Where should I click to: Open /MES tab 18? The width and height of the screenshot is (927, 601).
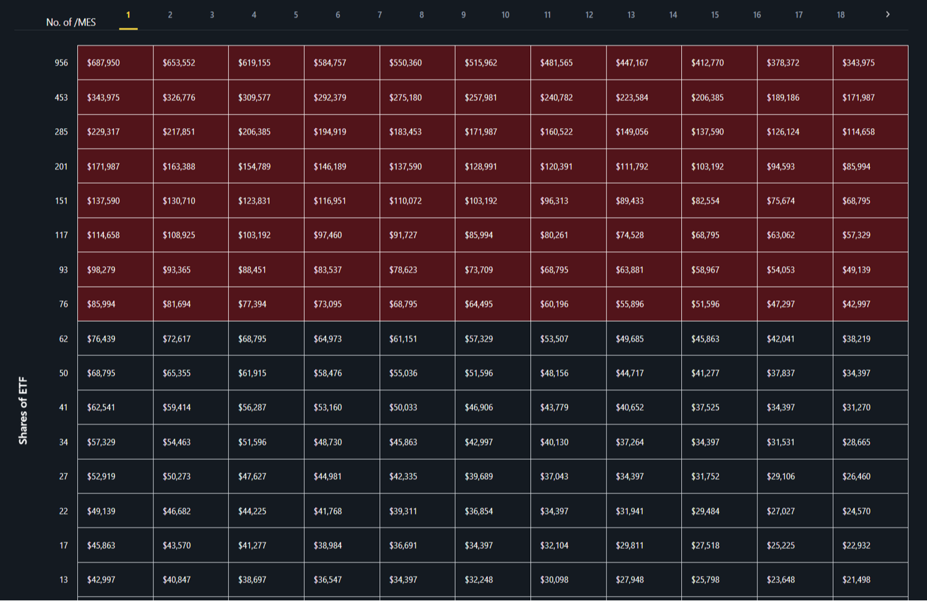[840, 15]
